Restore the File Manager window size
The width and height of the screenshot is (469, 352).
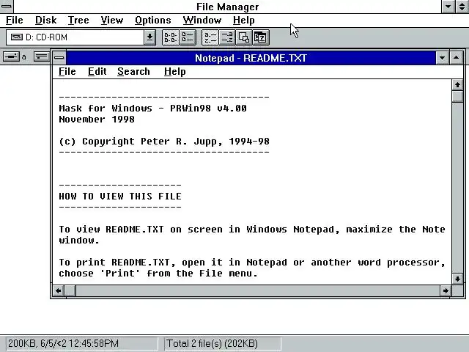[462, 7]
